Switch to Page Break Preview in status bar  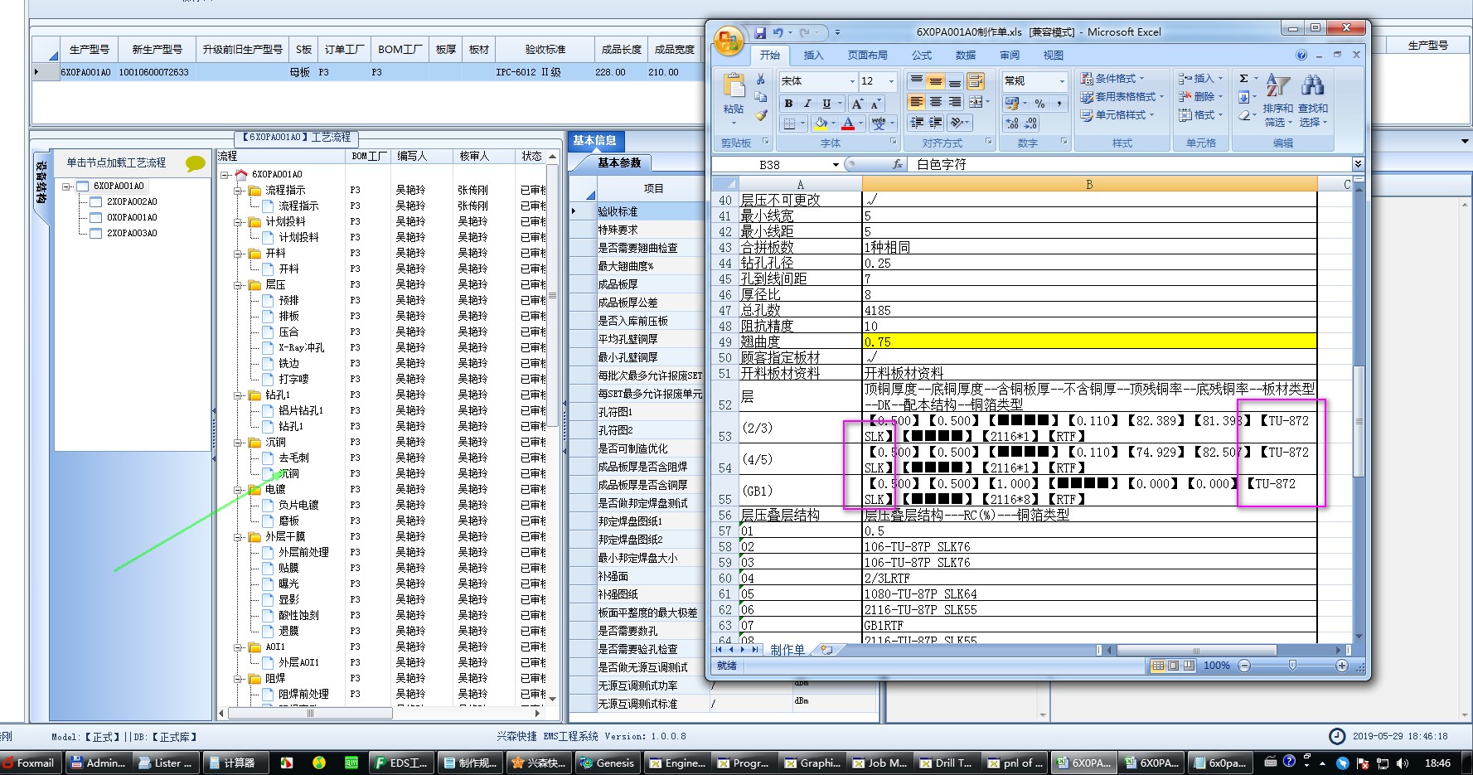(1190, 666)
